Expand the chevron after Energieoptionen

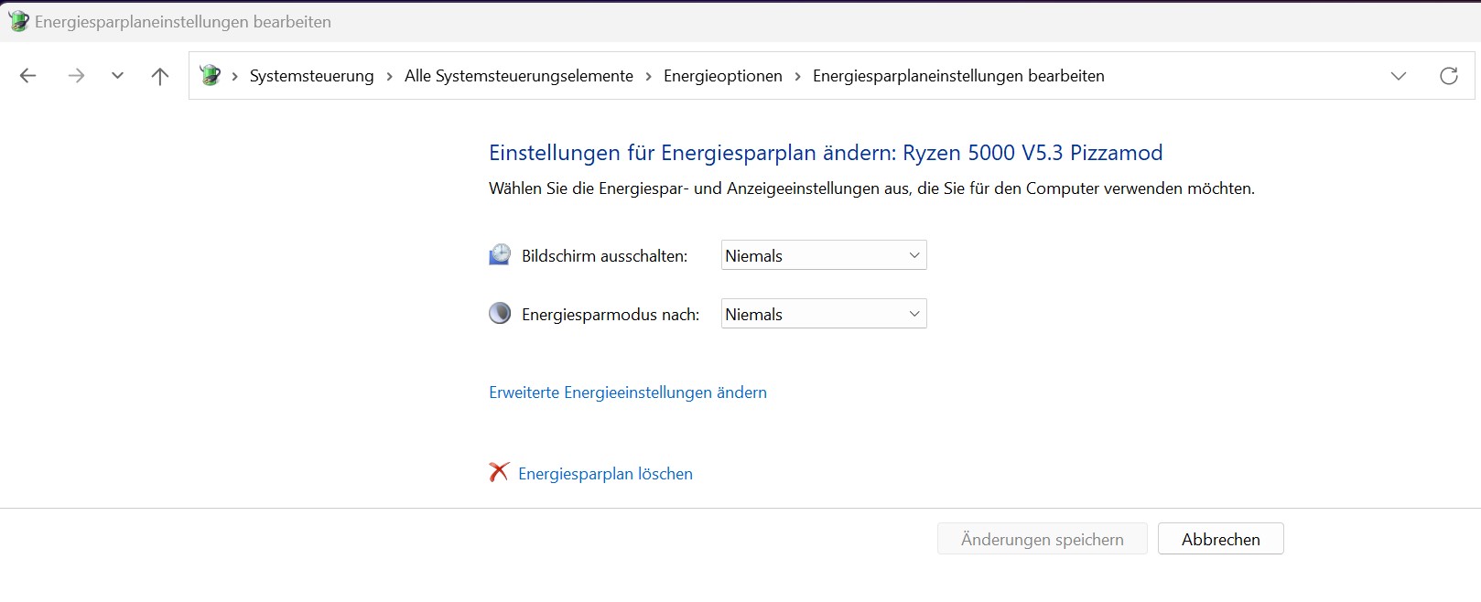click(797, 76)
